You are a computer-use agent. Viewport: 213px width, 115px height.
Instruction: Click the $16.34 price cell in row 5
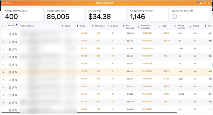84,63
